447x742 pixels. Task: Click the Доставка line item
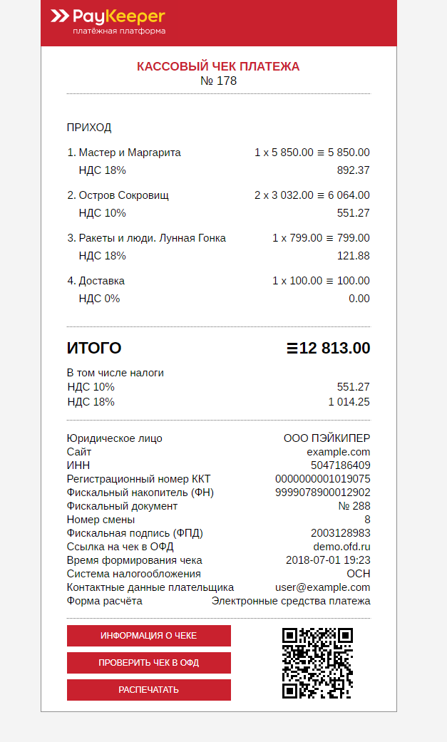(101, 281)
